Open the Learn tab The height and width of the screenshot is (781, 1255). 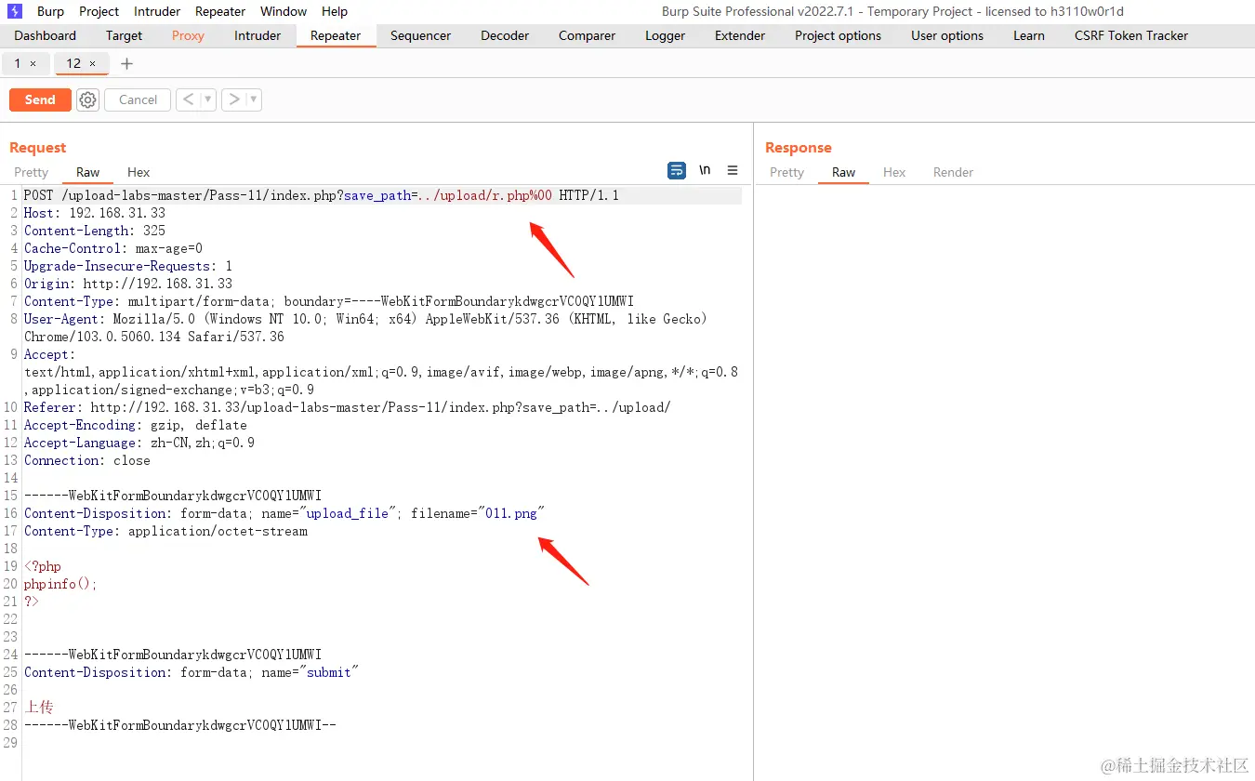1029,35
